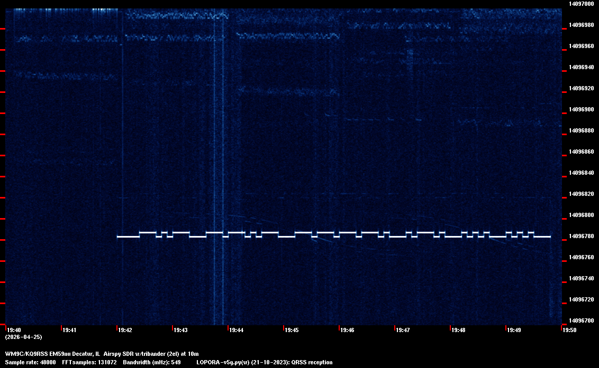
Task: Click the (2026-04-25) date text
Action: (x=23, y=337)
